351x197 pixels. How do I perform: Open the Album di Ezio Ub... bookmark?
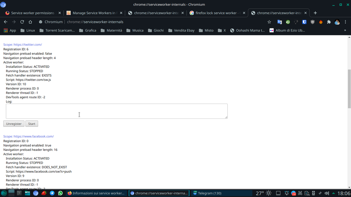pos(287,30)
